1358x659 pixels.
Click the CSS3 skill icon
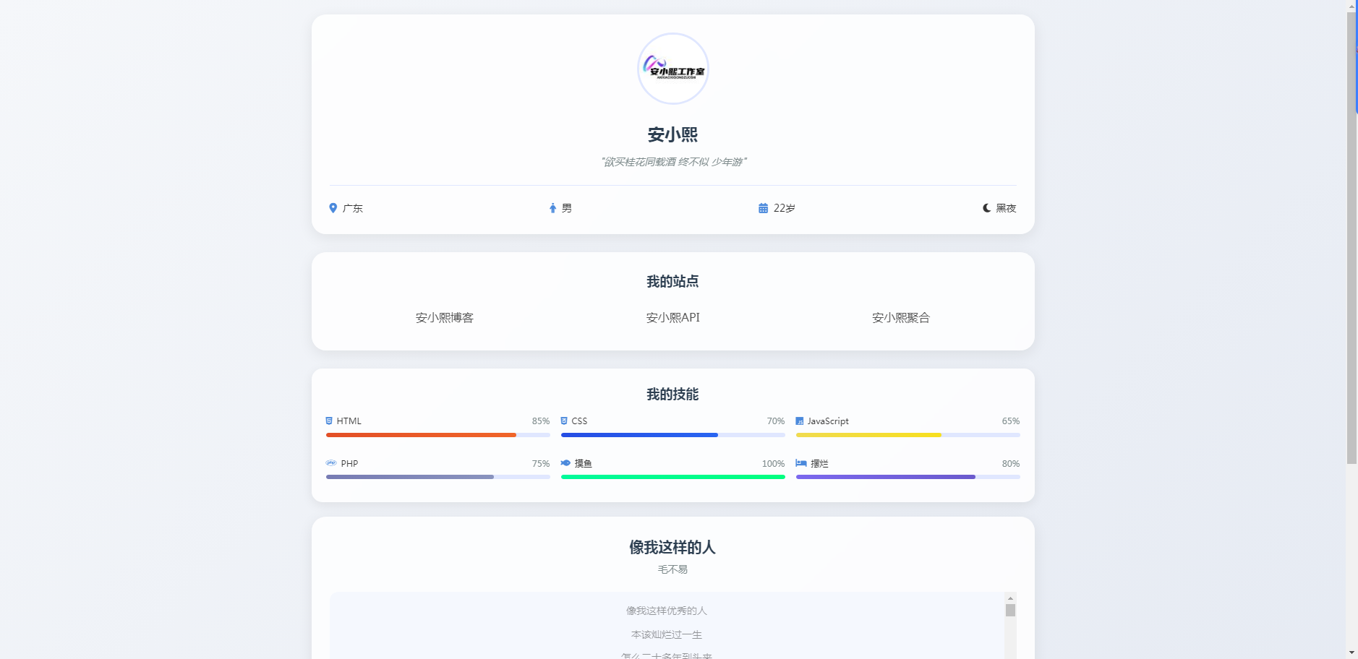point(564,421)
